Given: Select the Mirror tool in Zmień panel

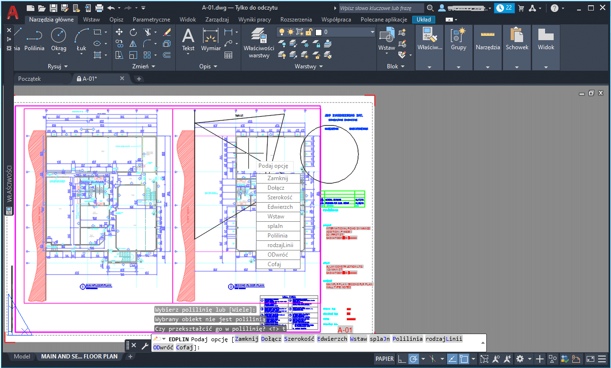Looking at the screenshot, I should pyautogui.click(x=133, y=43).
